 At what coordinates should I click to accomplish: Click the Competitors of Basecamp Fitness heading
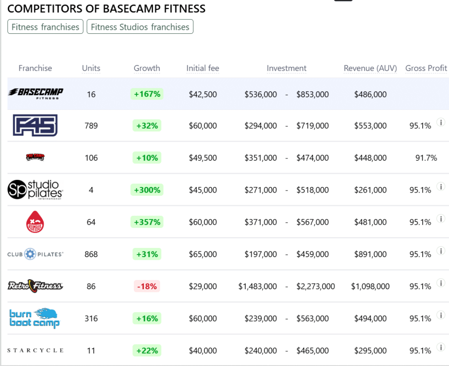pos(106,9)
